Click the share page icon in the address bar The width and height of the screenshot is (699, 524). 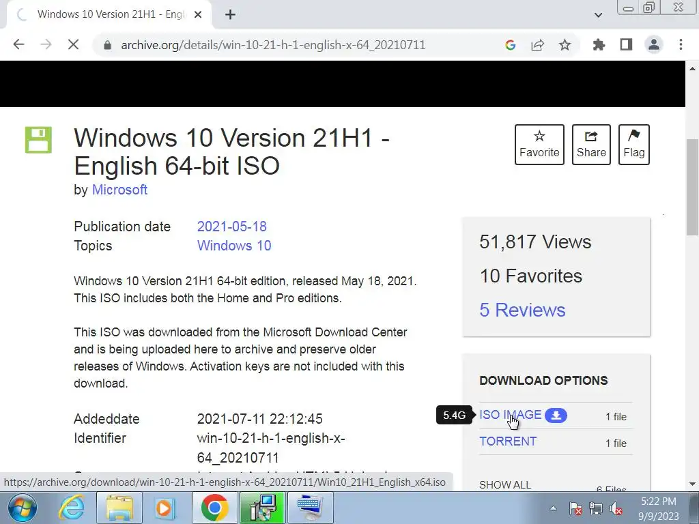click(538, 45)
